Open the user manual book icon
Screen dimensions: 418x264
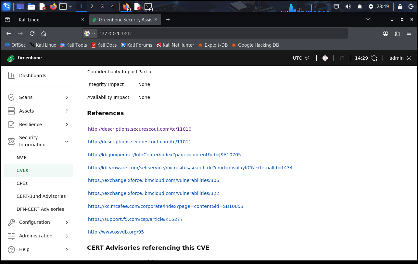pos(342,58)
